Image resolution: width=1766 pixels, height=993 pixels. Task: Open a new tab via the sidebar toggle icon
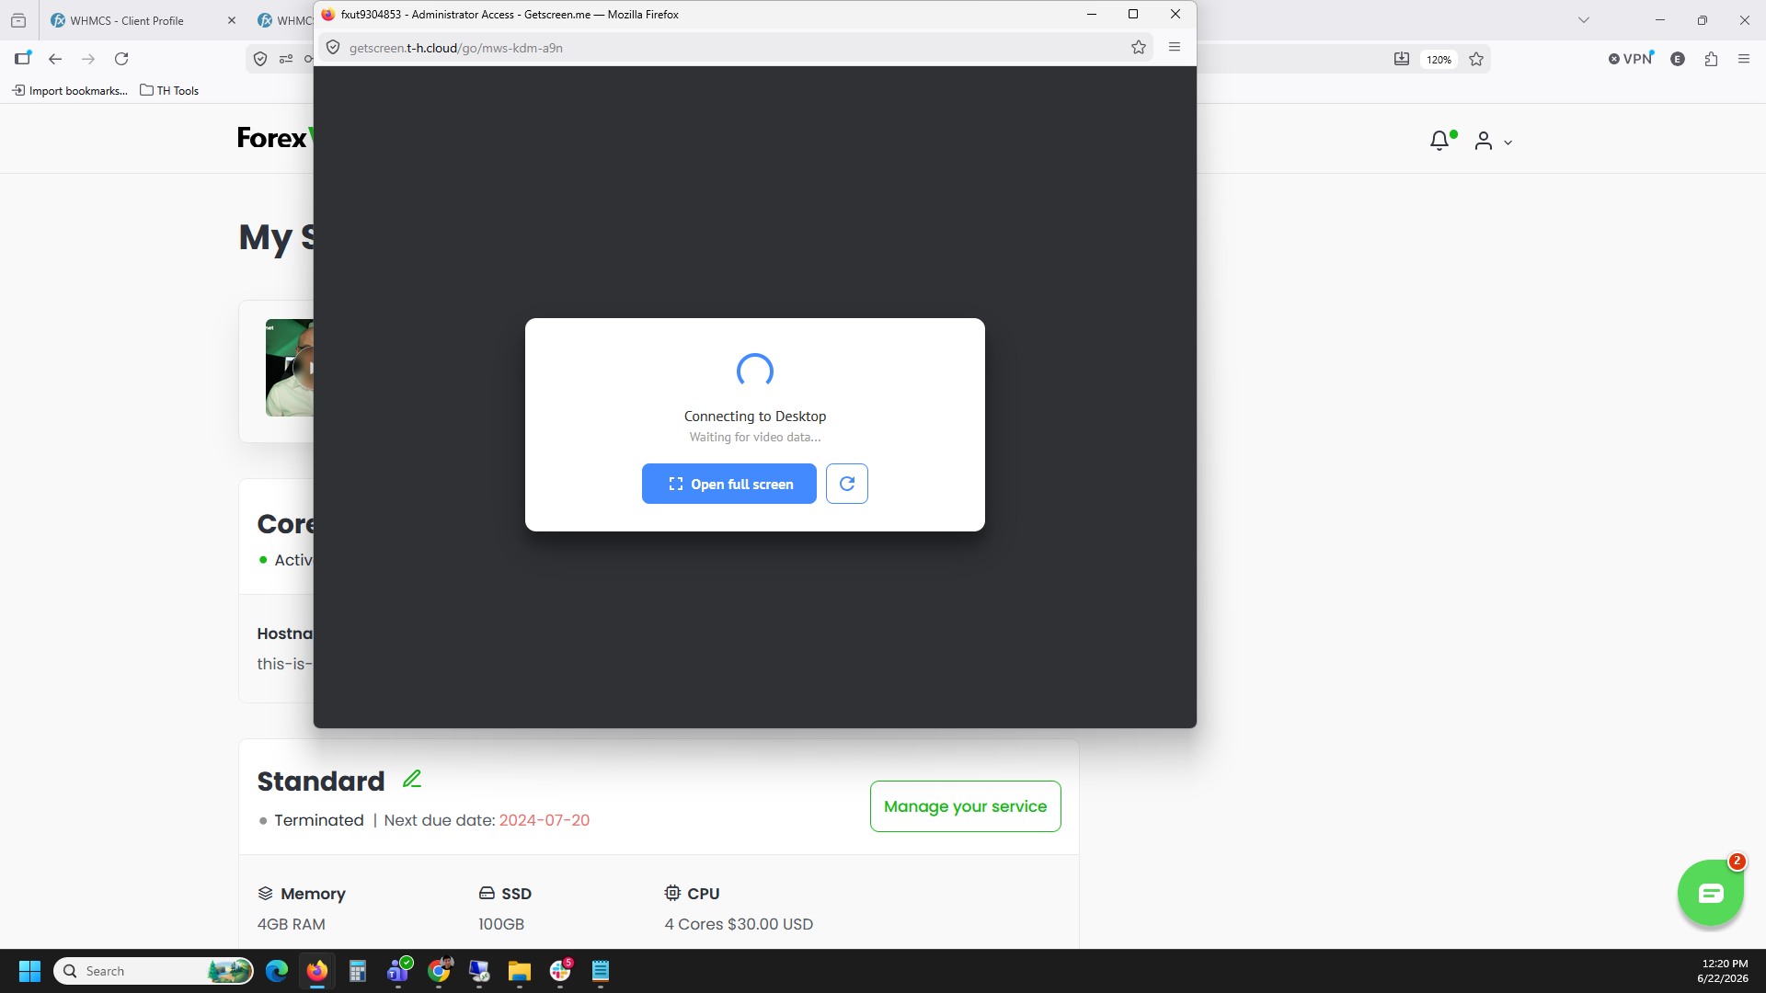22,59
